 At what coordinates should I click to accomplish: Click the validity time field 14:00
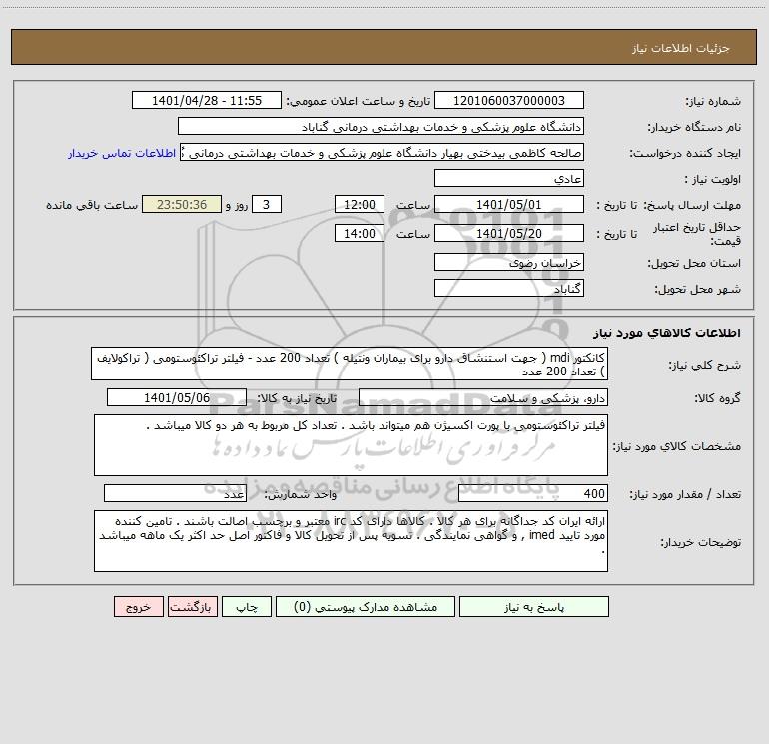tap(359, 234)
